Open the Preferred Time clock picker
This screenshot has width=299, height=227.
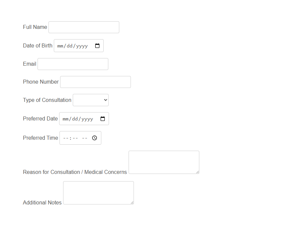pyautogui.click(x=94, y=138)
